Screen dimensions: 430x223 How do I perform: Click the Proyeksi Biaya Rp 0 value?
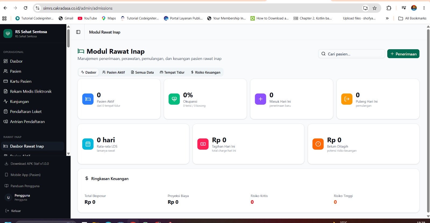tap(173, 202)
